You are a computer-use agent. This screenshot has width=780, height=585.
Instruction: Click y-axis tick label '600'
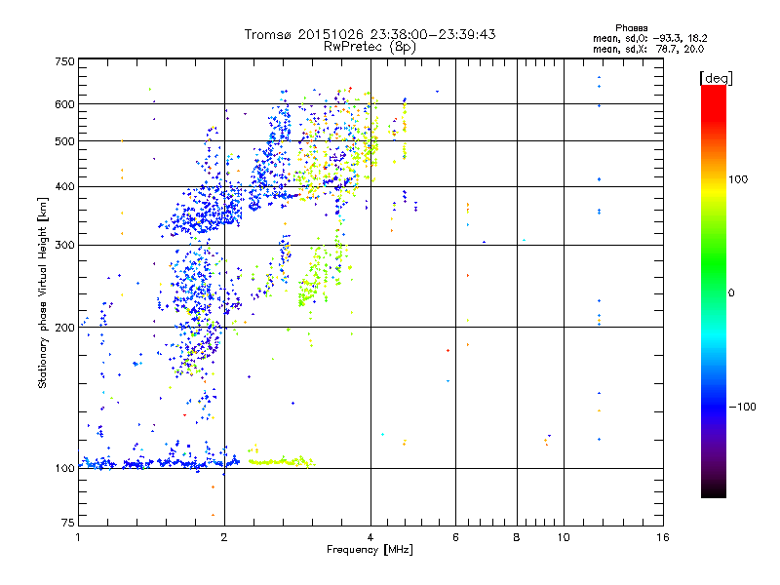64,104
